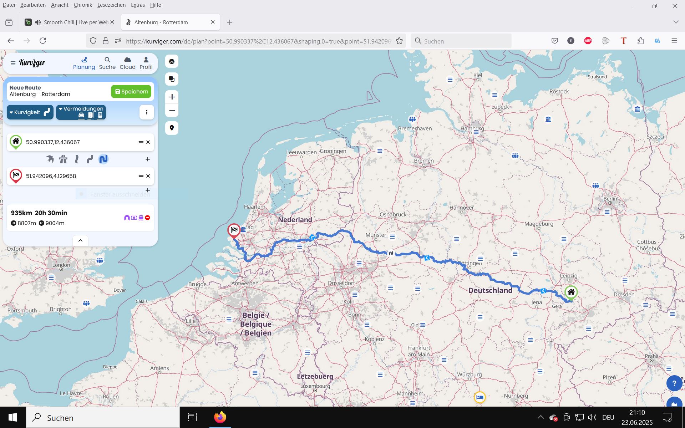Click the finish flag marker near Rotterdam
Image resolution: width=685 pixels, height=428 pixels.
[x=234, y=230]
